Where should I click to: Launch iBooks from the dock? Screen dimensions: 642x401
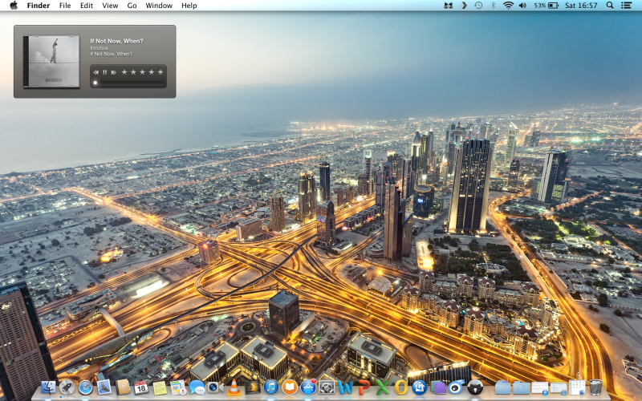pos(289,388)
